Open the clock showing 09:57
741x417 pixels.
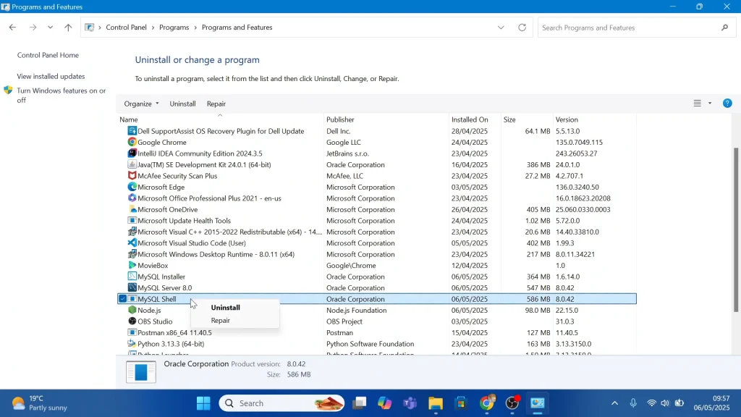click(712, 403)
